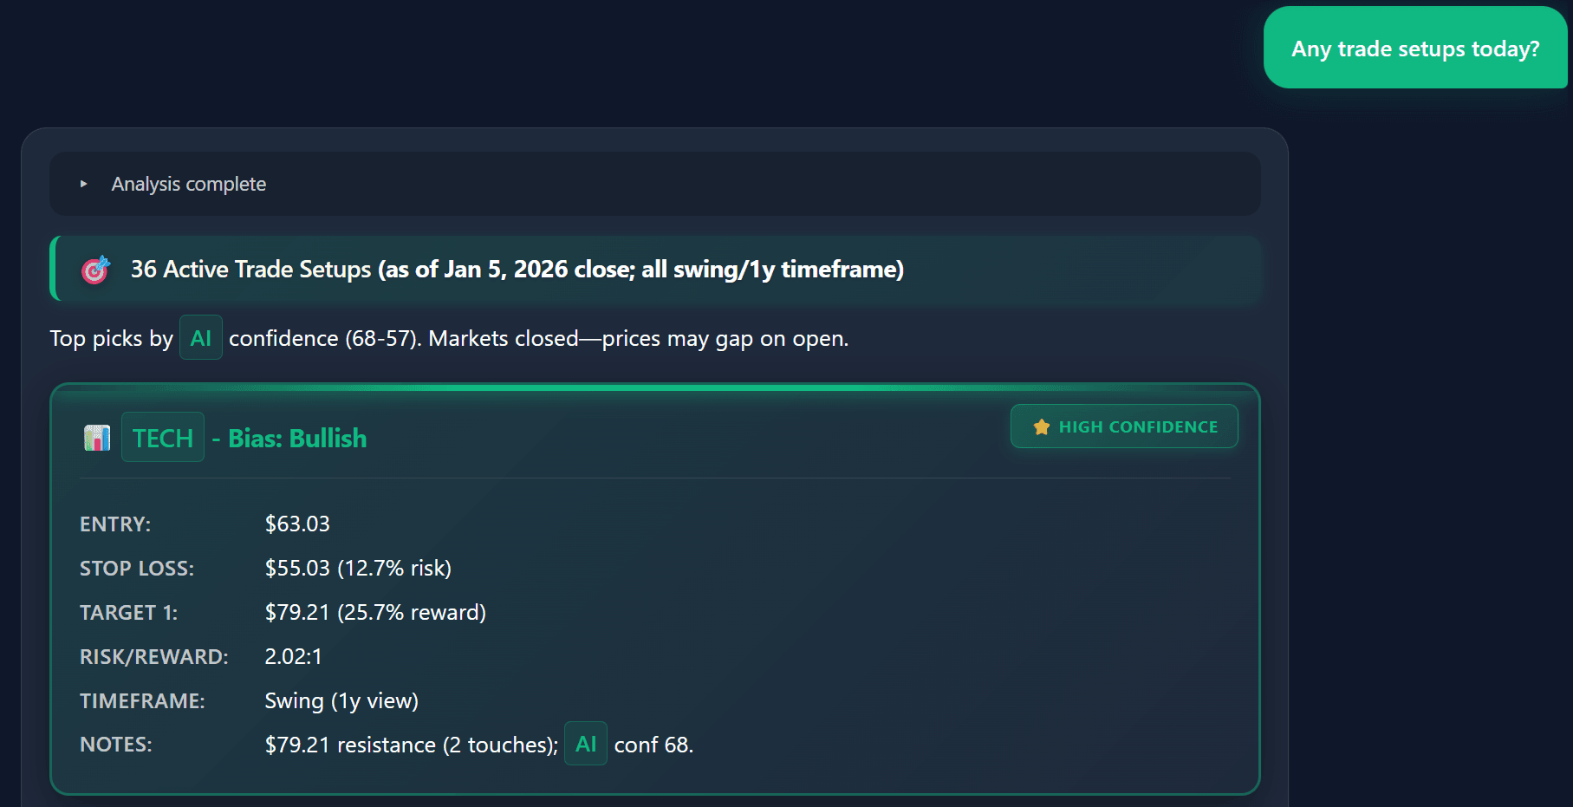The image size is (1573, 807).
Task: Click the star icon in High Confidence badge
Action: [x=1041, y=426]
